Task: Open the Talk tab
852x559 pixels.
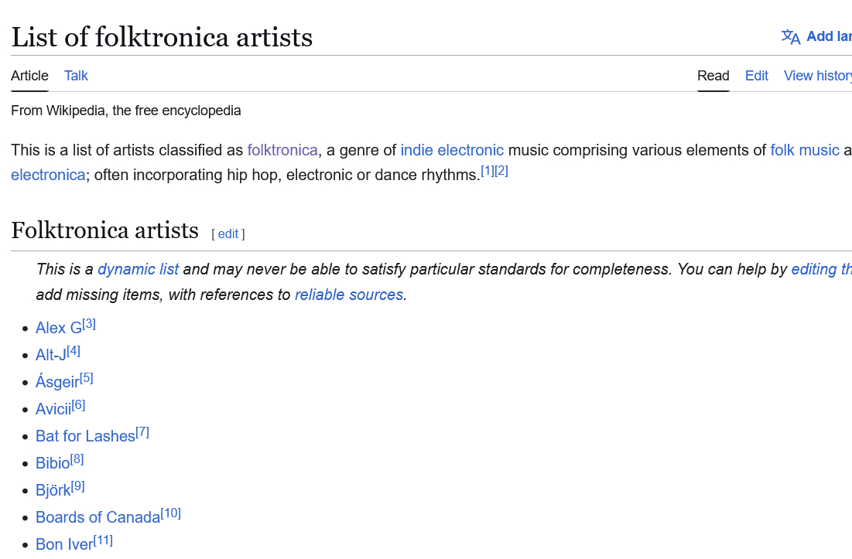Action: pyautogui.click(x=76, y=76)
